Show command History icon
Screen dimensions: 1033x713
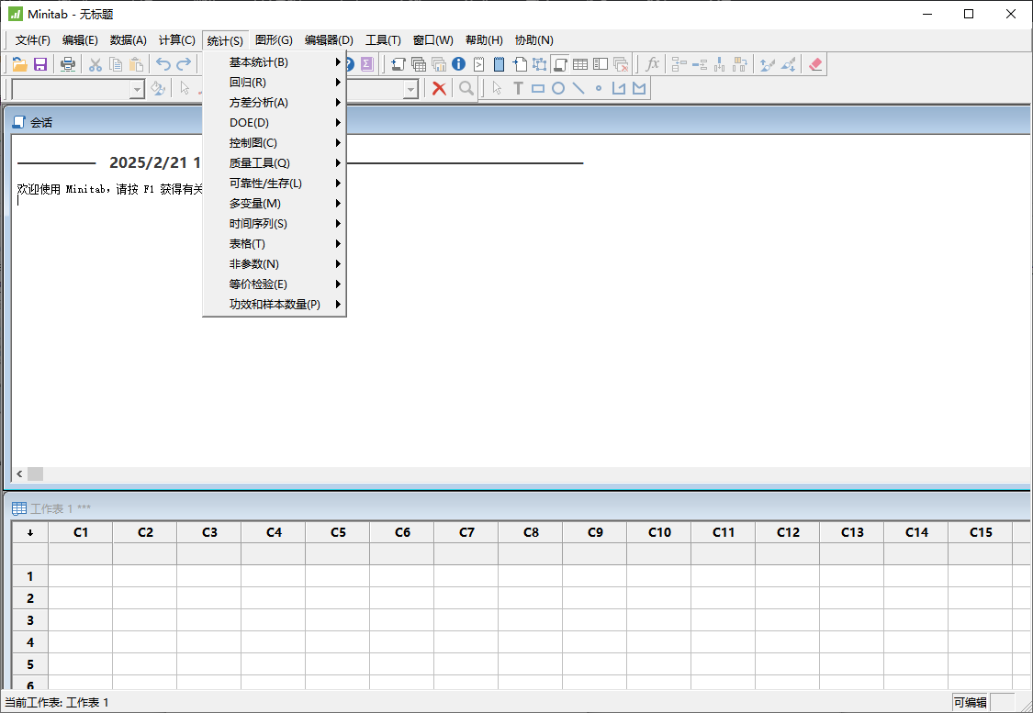479,64
